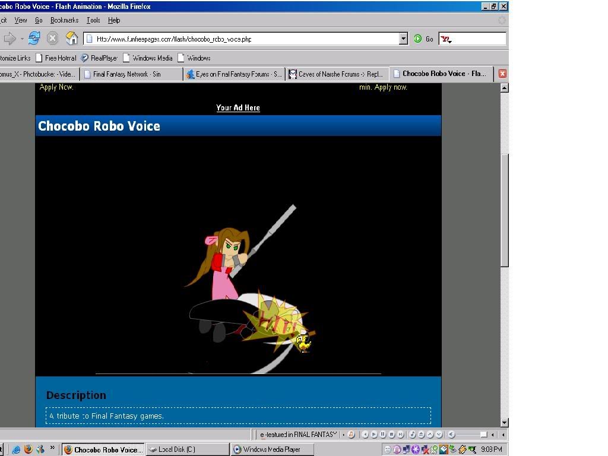Click the green Go button icon
This screenshot has width=608, height=456.
pyautogui.click(x=418, y=39)
